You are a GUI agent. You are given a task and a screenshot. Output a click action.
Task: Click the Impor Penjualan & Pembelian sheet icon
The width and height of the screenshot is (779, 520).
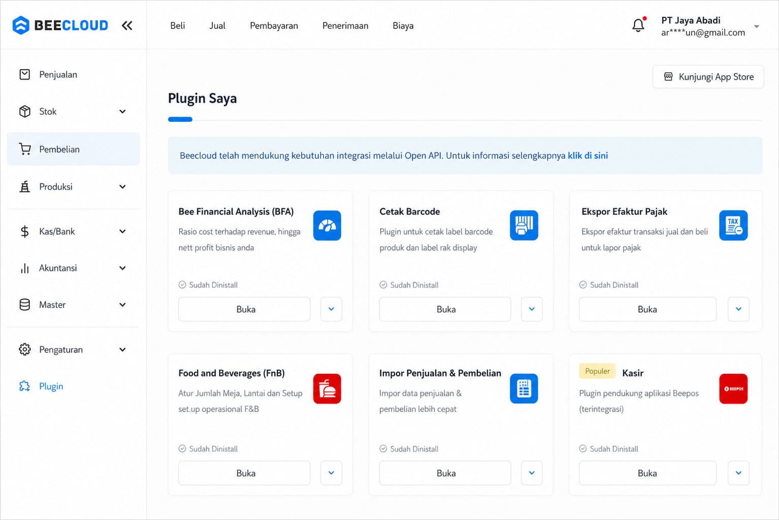[524, 389]
